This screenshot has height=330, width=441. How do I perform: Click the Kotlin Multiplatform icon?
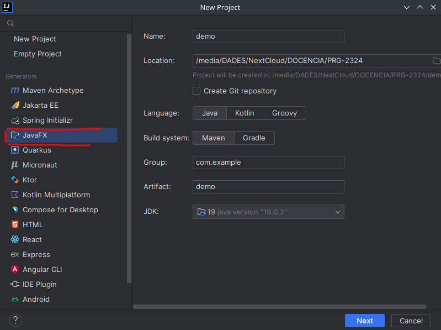coord(15,195)
